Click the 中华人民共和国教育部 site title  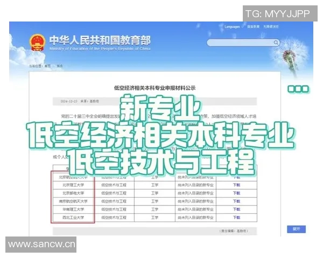click(x=100, y=40)
